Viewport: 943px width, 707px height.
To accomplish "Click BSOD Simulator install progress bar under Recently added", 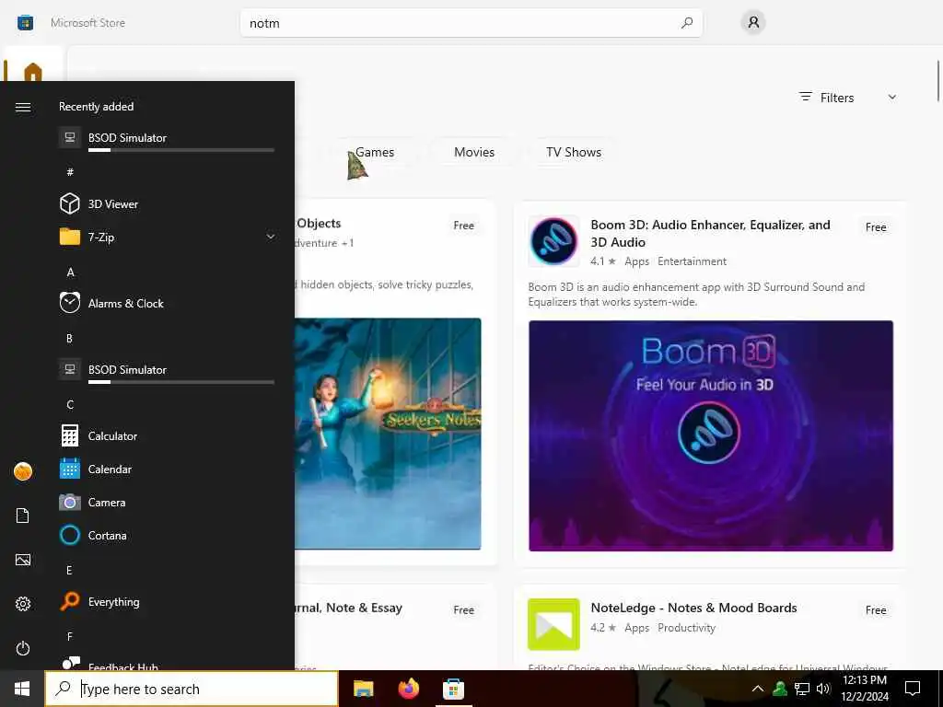I will click(181, 150).
